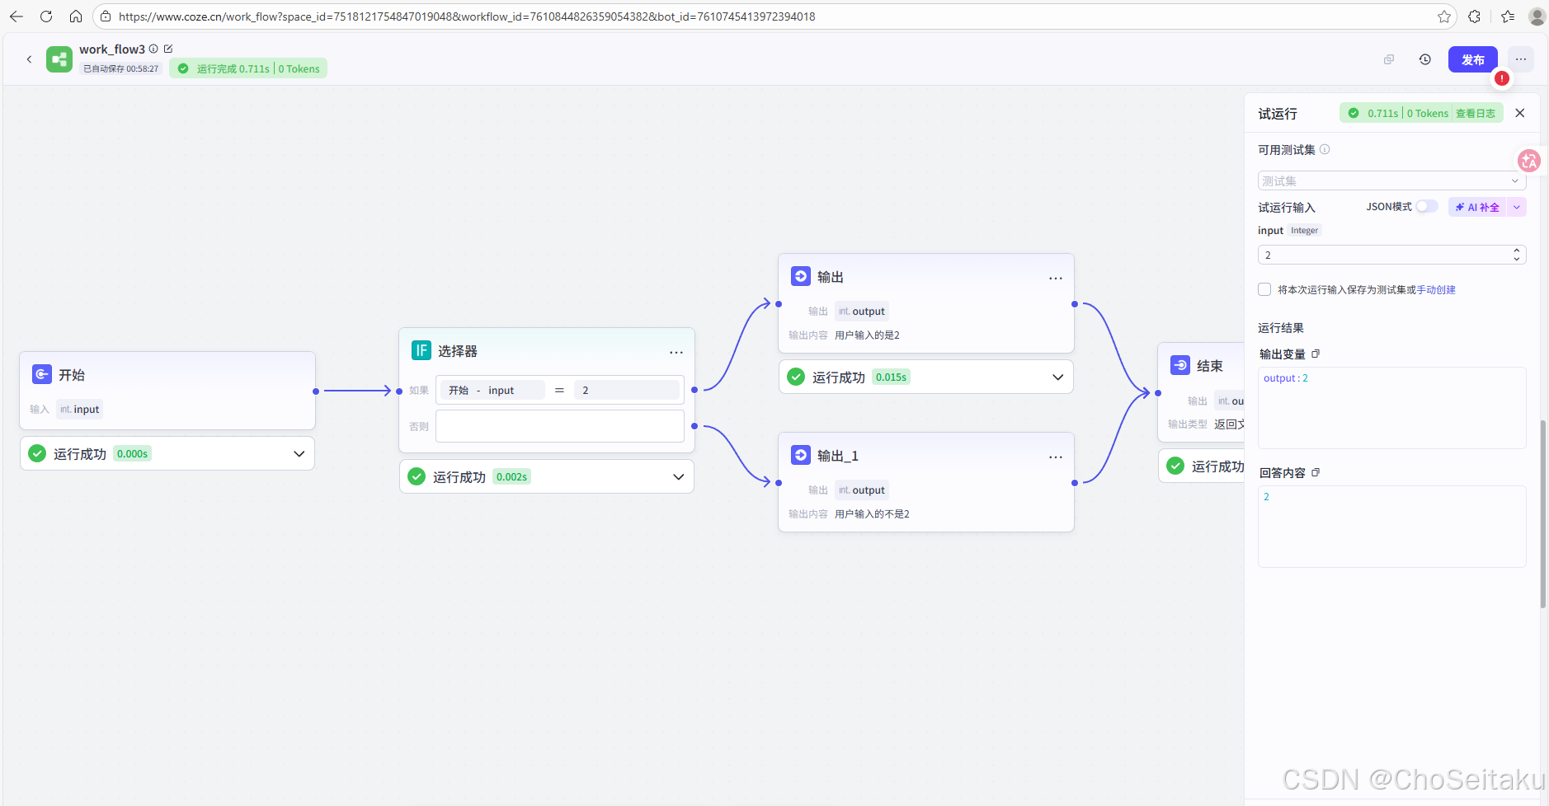Click the 选择器 IF node icon
The image size is (1549, 806).
(x=421, y=350)
